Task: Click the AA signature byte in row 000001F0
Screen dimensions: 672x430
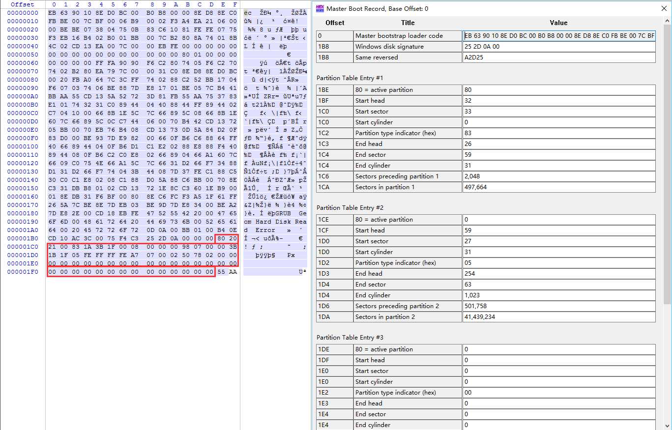Action: 233,272
